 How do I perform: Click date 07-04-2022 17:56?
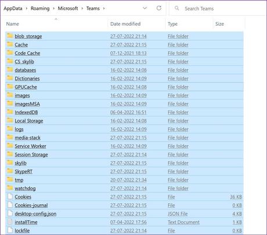(x=128, y=222)
